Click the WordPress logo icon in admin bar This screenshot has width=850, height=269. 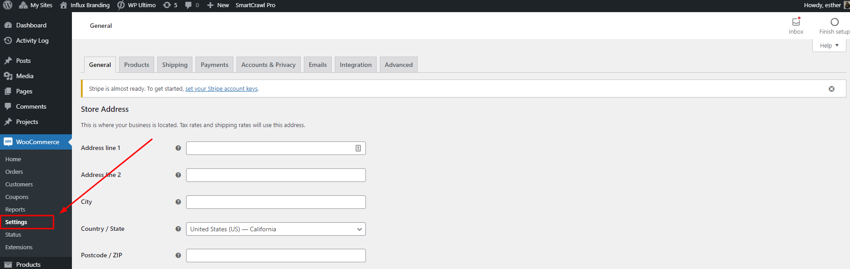coord(8,5)
